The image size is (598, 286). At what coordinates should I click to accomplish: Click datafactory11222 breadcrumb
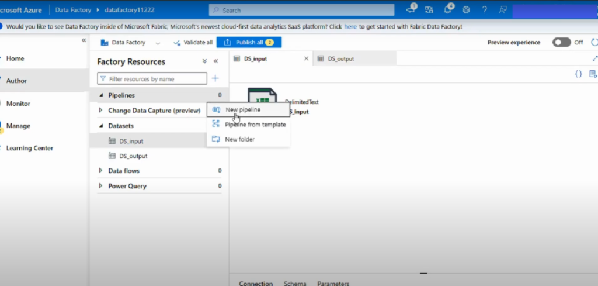tap(129, 10)
